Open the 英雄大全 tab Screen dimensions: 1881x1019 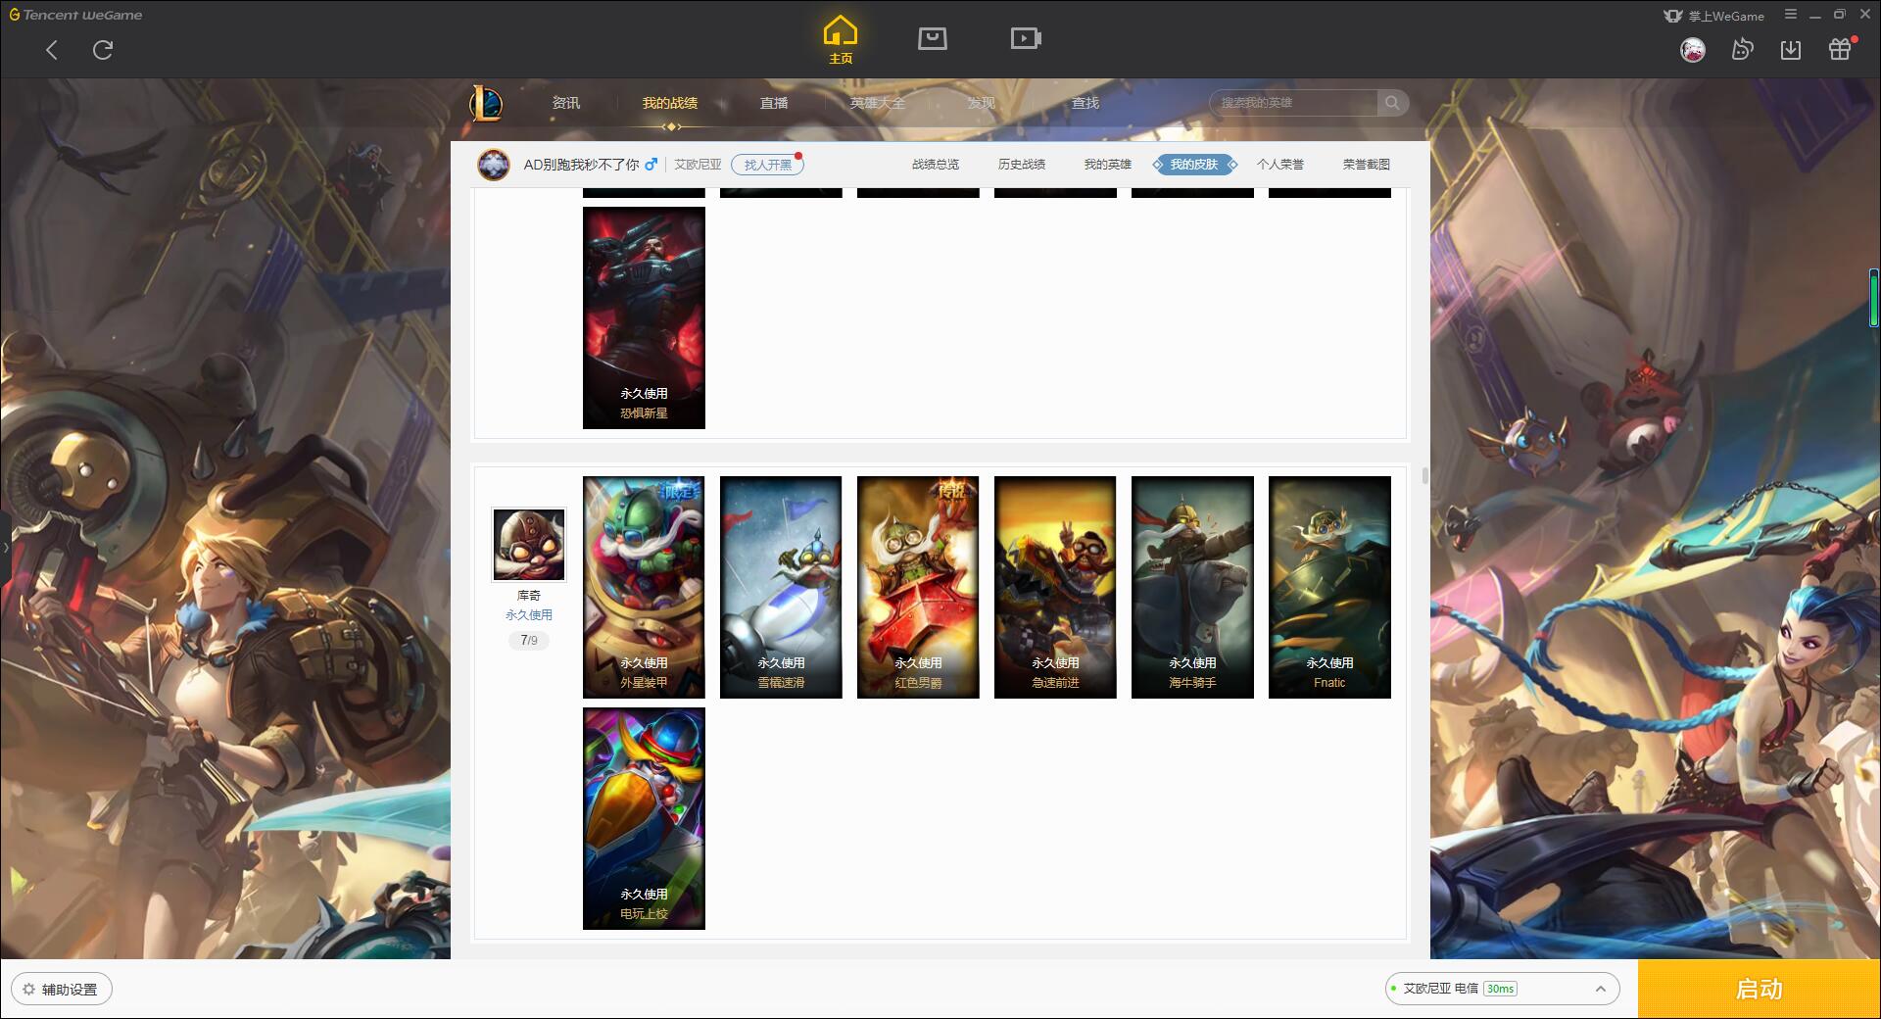(878, 103)
